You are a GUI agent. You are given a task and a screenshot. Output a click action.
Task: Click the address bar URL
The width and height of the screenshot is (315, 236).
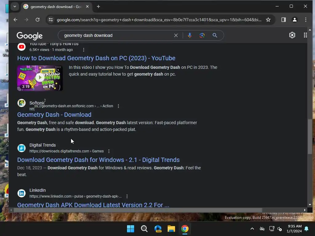click(159, 20)
